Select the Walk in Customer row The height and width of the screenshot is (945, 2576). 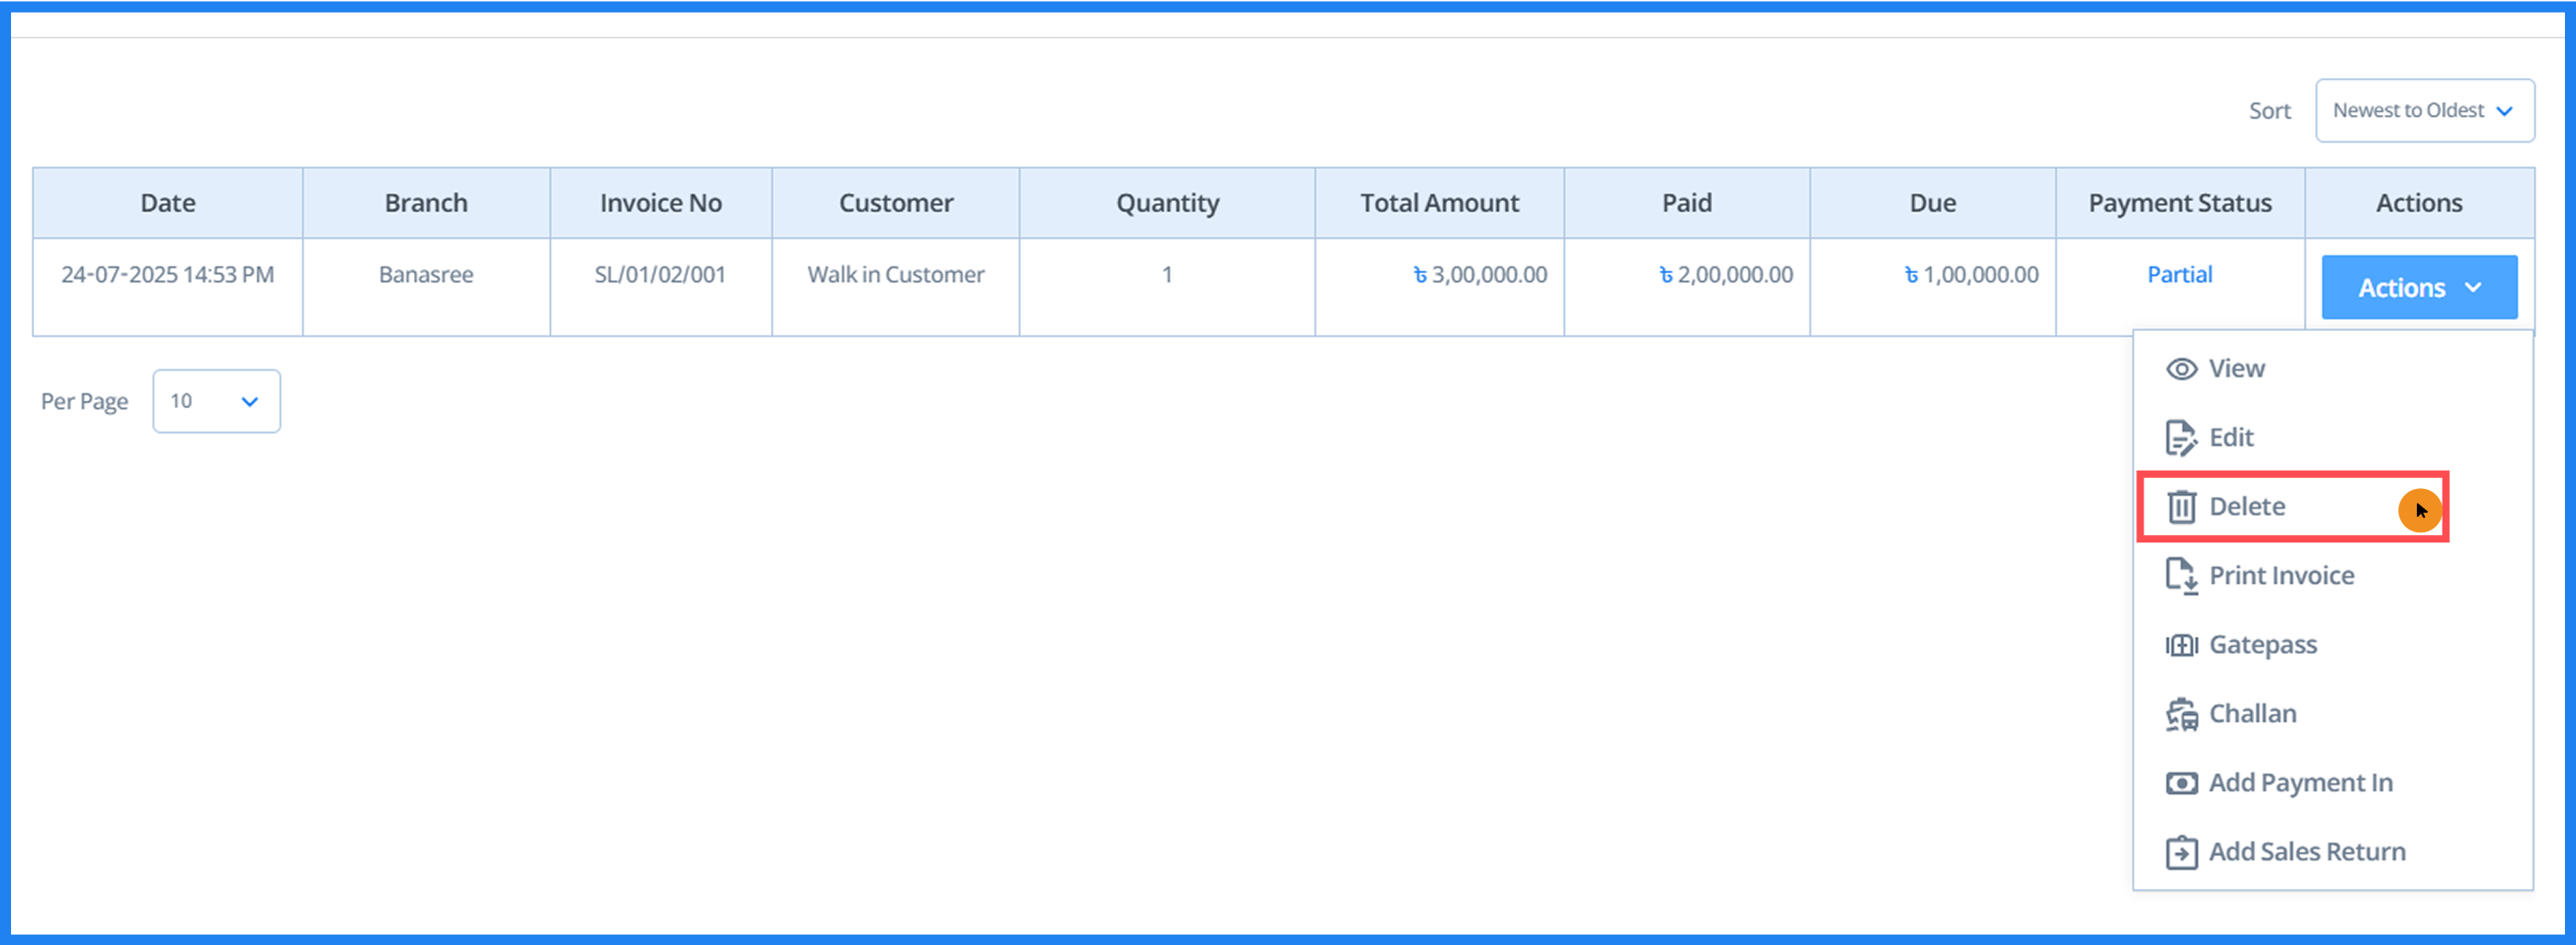895,274
